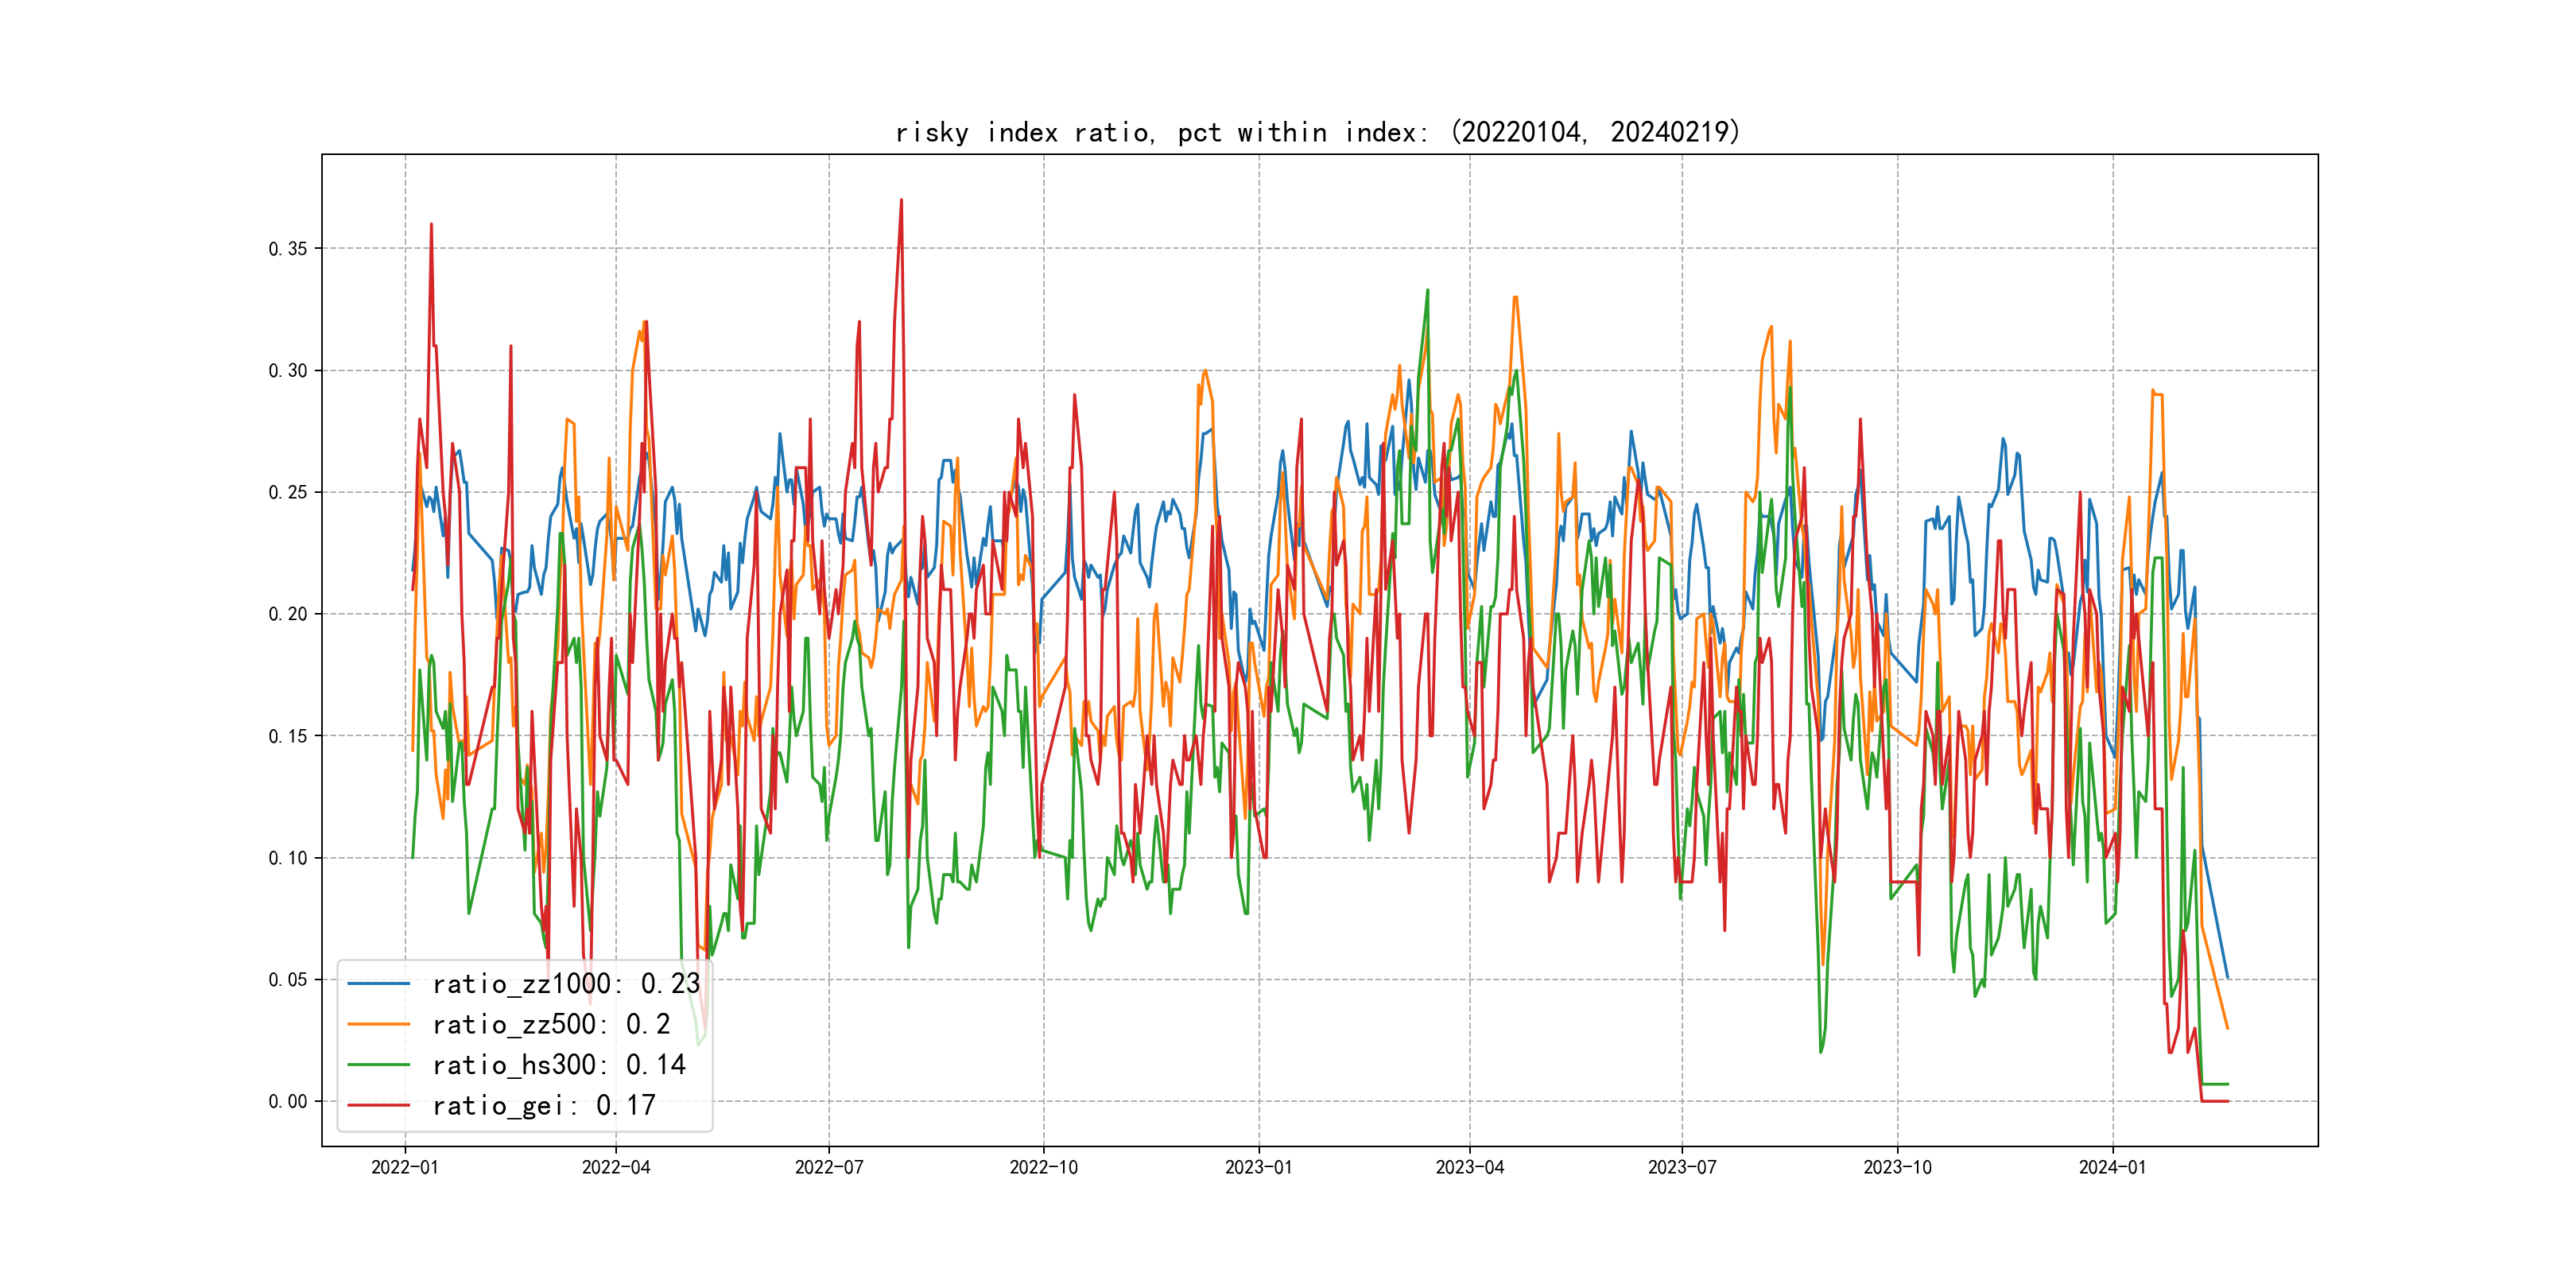Click the 0.35 y-axis tick label

coord(288,249)
